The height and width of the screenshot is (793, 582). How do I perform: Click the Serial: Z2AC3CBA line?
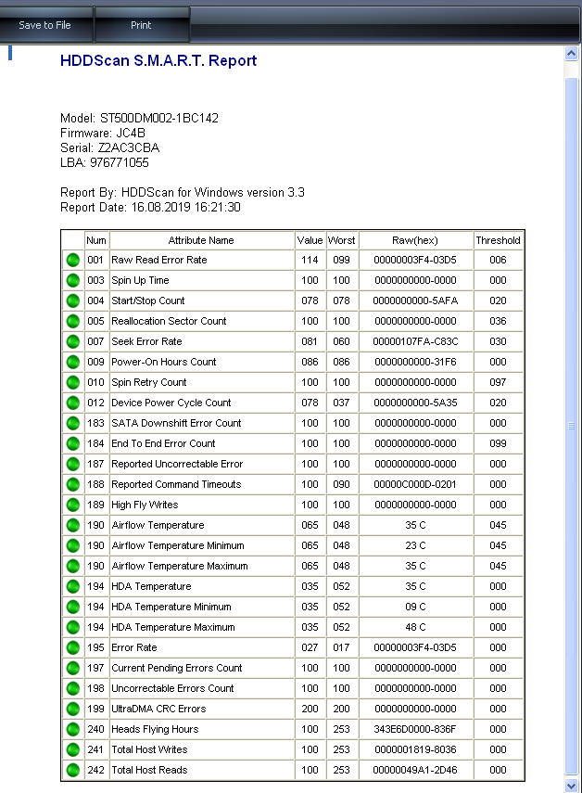pyautogui.click(x=109, y=147)
